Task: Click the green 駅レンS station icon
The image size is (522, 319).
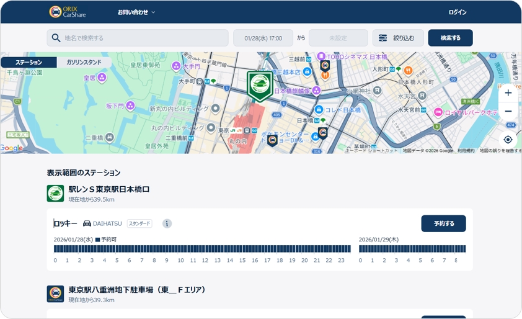Action: point(55,194)
